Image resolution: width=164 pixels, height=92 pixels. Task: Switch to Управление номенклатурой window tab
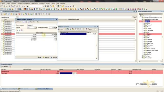point(9,89)
